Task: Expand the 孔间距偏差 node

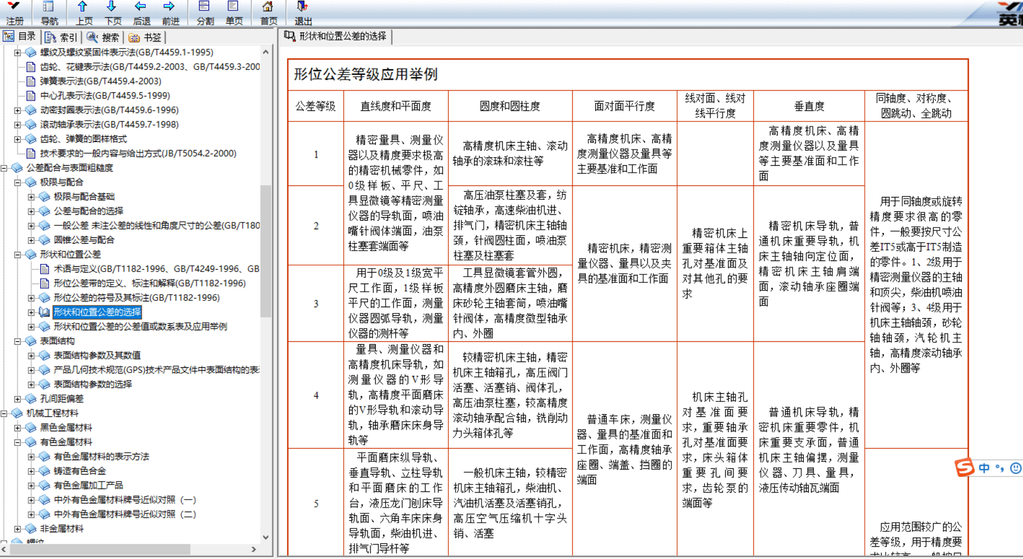Action: (x=17, y=399)
